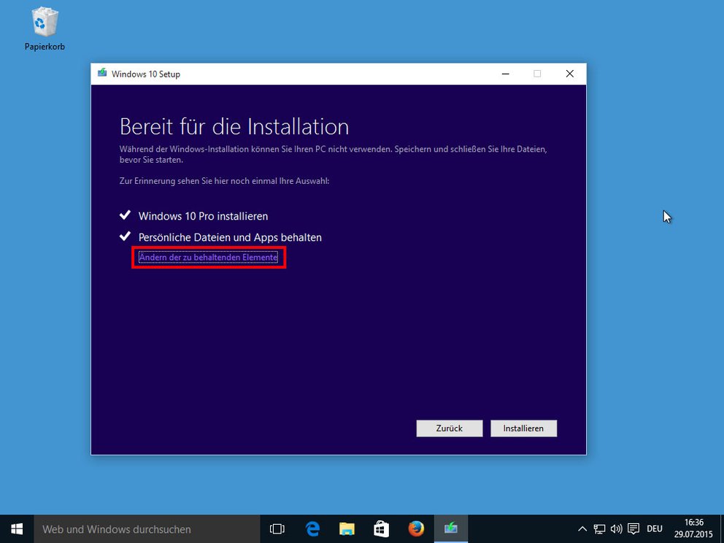724x543 pixels.
Task: Open the Start menu
Action: click(x=15, y=528)
